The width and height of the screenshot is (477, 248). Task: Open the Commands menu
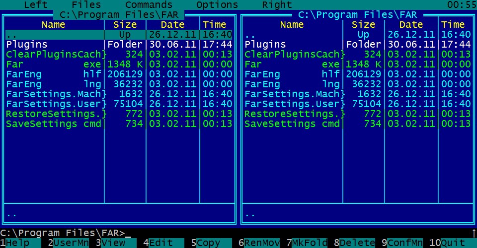[149, 4]
